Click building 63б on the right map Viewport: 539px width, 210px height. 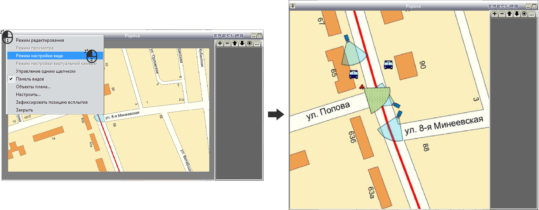click(362, 138)
